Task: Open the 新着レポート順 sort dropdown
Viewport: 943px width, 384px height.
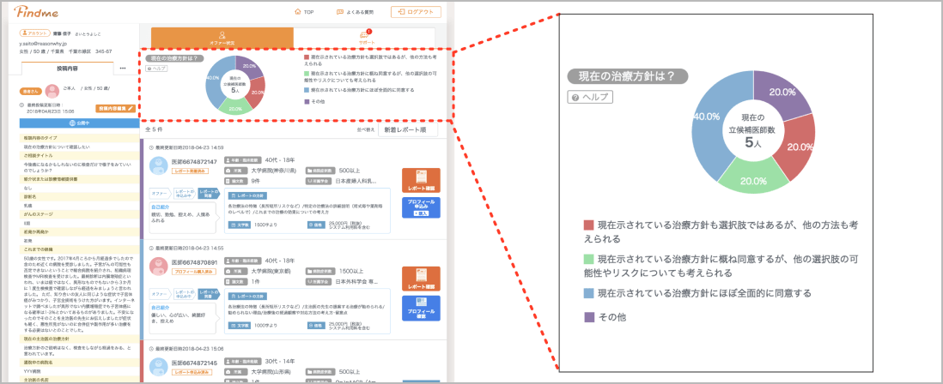Action: point(408,129)
